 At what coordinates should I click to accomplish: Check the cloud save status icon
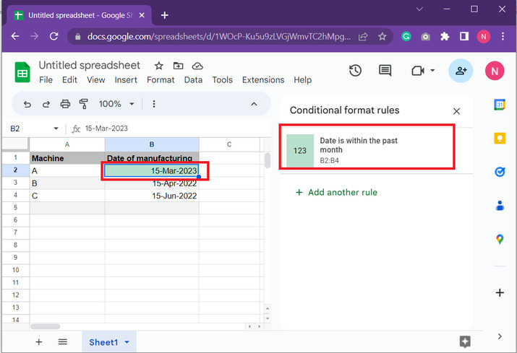pyautogui.click(x=197, y=66)
